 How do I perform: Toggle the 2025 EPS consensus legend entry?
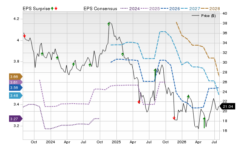click(x=150, y=9)
